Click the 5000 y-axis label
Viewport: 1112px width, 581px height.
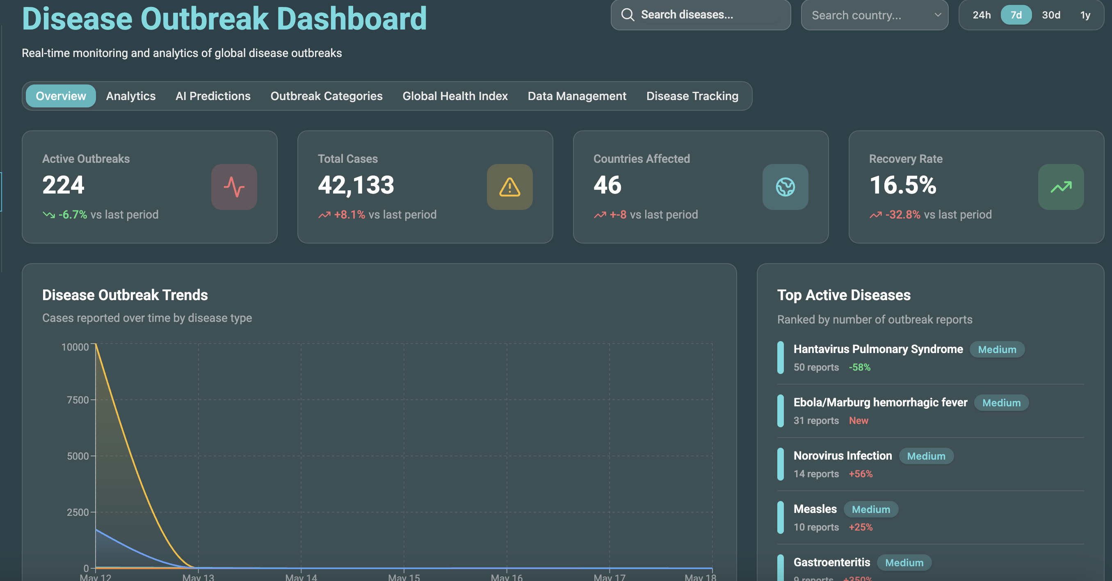(x=78, y=456)
